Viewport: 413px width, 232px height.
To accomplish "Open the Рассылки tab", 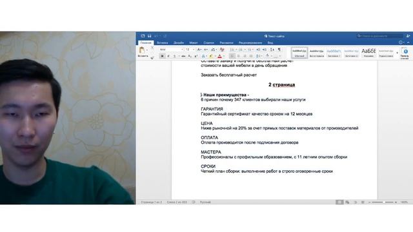I will point(227,43).
